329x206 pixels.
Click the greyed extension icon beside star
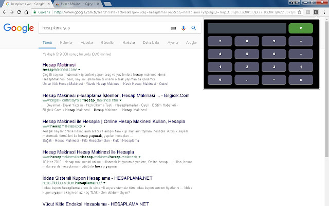[x=308, y=12]
